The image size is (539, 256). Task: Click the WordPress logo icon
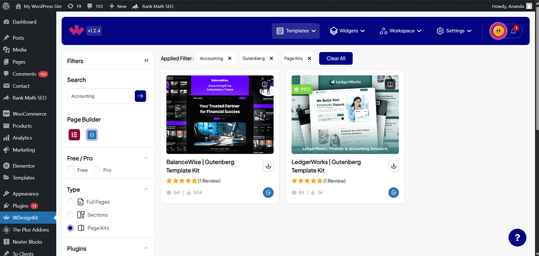click(x=6, y=6)
